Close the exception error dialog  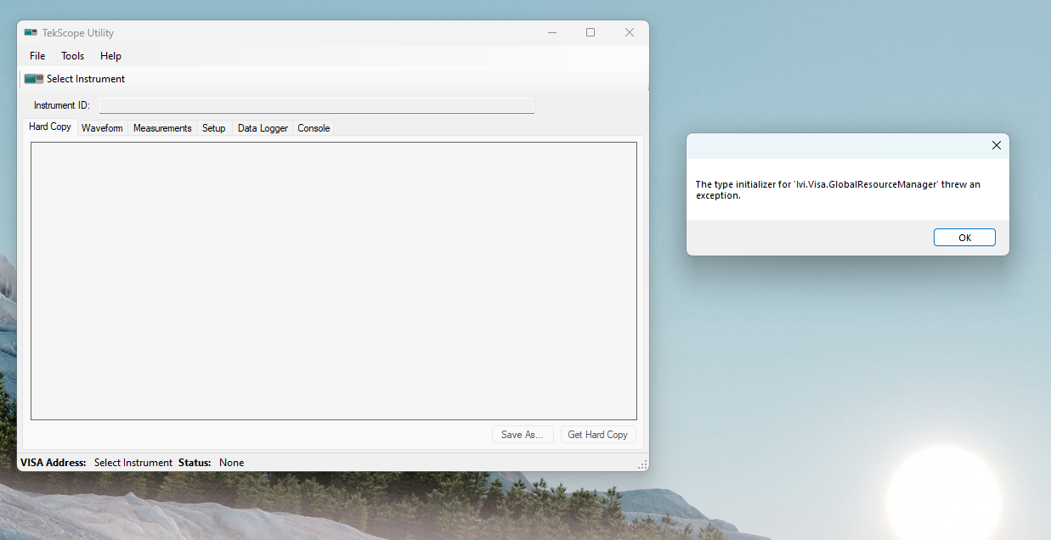[997, 145]
